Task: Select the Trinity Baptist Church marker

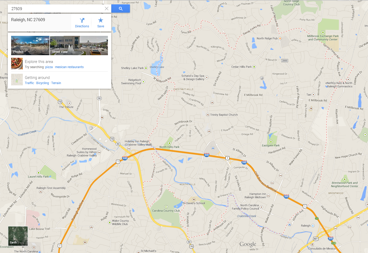Action: (208, 115)
